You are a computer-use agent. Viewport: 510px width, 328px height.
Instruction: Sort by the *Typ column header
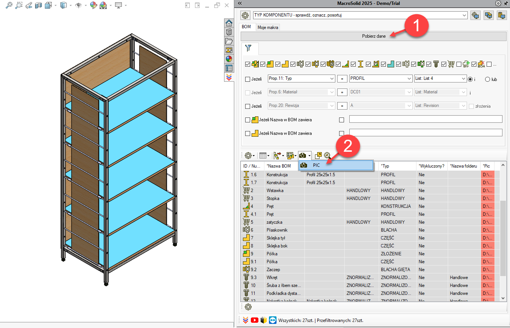[397, 166]
